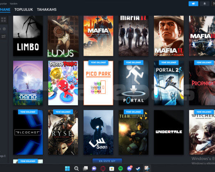Viewport: 215px width, 172px height.
Task: Open the Yardım menu
Action: pos(14,4)
